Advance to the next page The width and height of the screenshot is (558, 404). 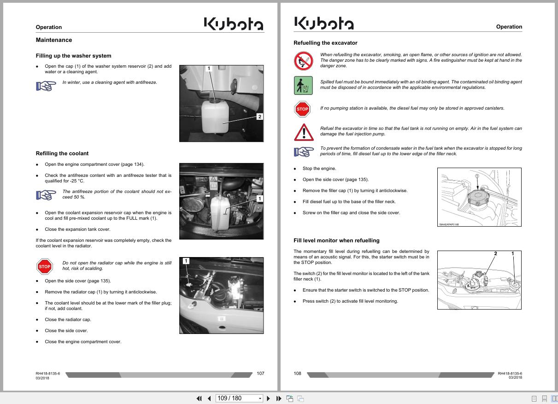[269, 398]
